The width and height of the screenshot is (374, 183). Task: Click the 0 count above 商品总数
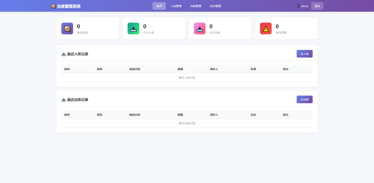(79, 27)
